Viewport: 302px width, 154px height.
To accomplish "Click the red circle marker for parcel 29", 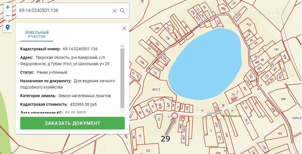I will click(x=175, y=116).
